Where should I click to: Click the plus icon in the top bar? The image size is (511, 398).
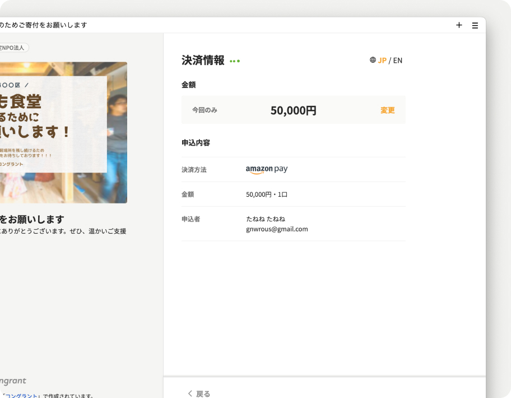tap(459, 25)
